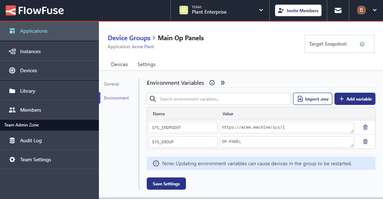Click the SYS_ENDPOINT name field

[183, 128]
